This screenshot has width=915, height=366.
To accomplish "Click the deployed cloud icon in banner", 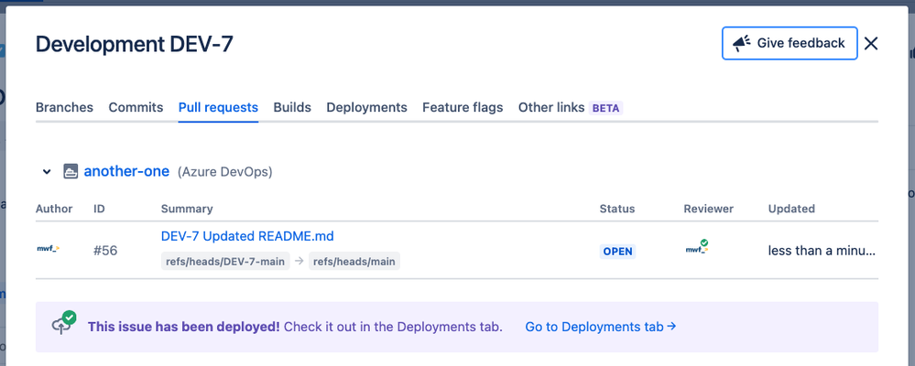I will coord(63,323).
